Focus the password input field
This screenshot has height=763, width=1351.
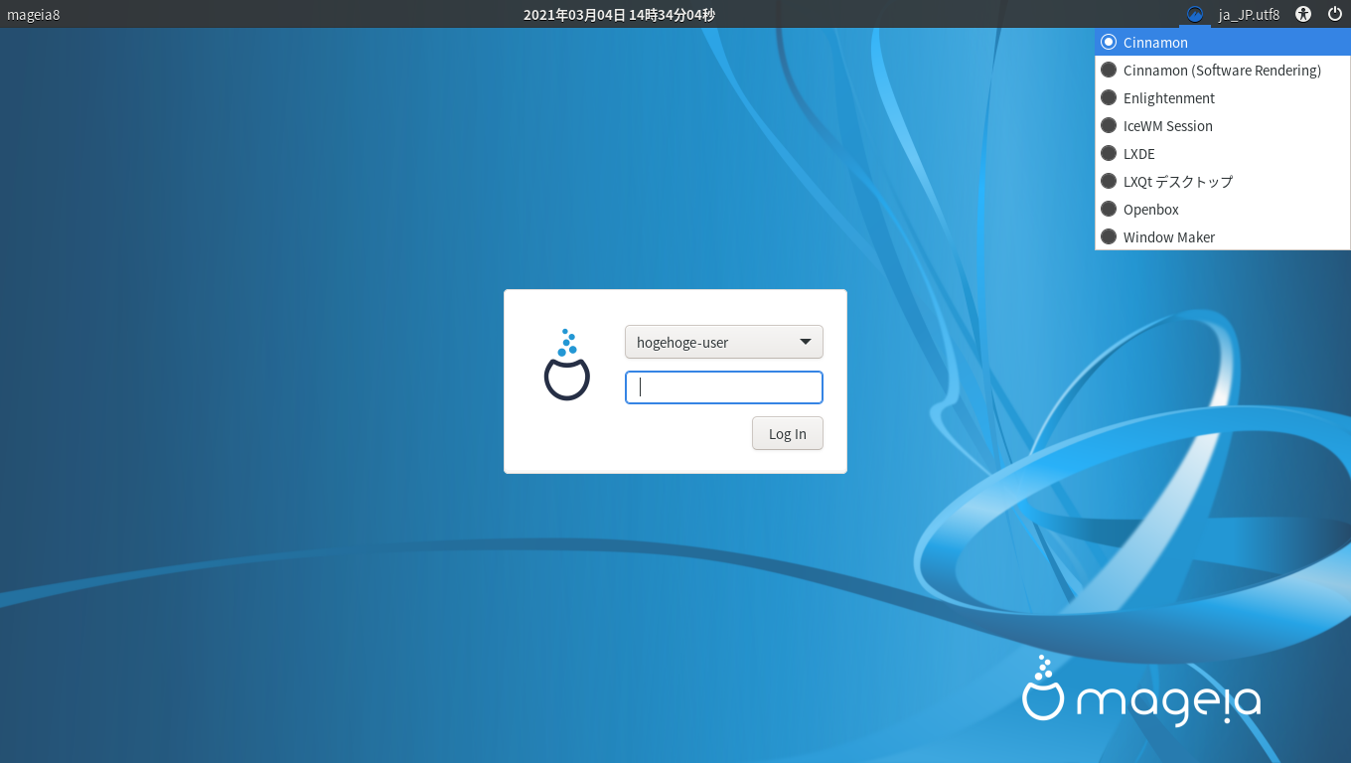[x=724, y=387]
